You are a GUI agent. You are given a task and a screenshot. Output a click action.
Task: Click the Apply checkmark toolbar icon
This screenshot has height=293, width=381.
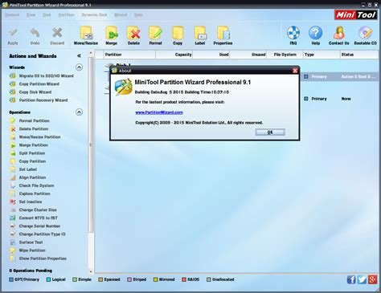coord(13,35)
